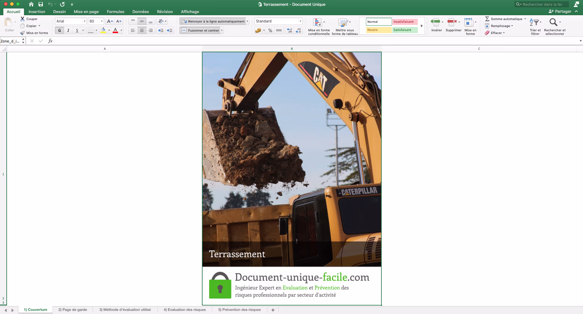This screenshot has height=314, width=583.
Task: Click Mettre sous forme de tableau icon
Action: point(343,22)
